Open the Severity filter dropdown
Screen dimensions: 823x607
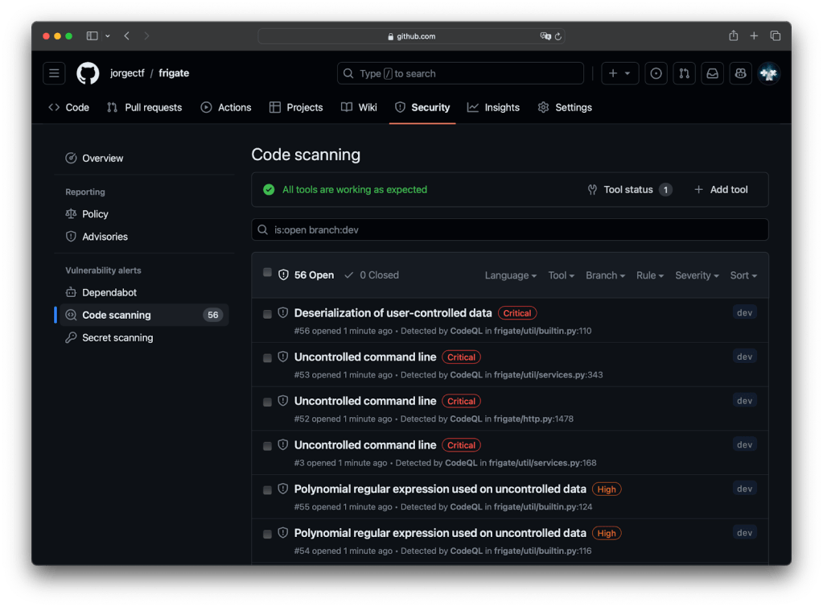pos(696,275)
